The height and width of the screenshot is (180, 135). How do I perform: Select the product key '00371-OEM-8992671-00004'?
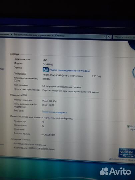click(x=41, y=149)
